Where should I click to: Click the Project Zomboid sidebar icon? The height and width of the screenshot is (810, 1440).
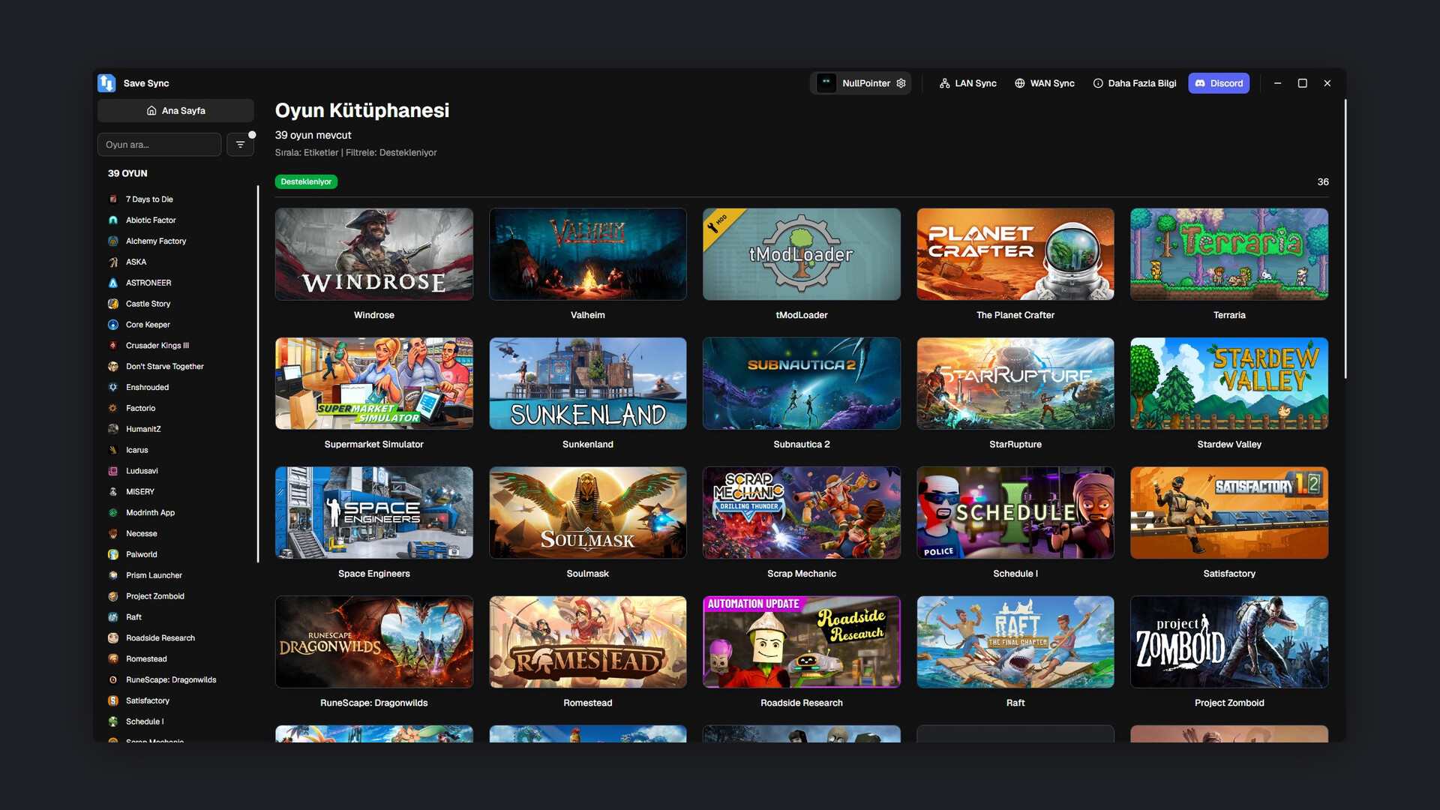click(113, 596)
